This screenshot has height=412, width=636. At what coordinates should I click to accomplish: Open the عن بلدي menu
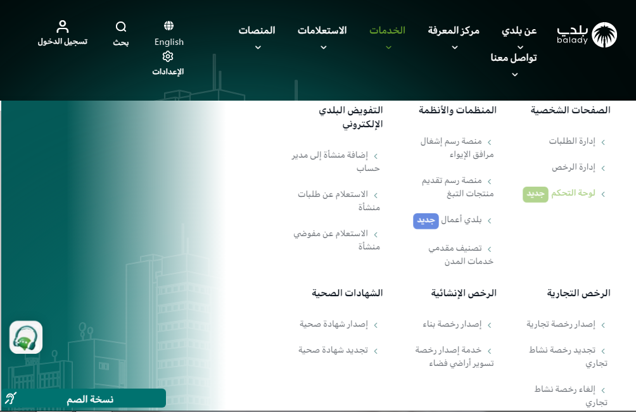point(519,31)
